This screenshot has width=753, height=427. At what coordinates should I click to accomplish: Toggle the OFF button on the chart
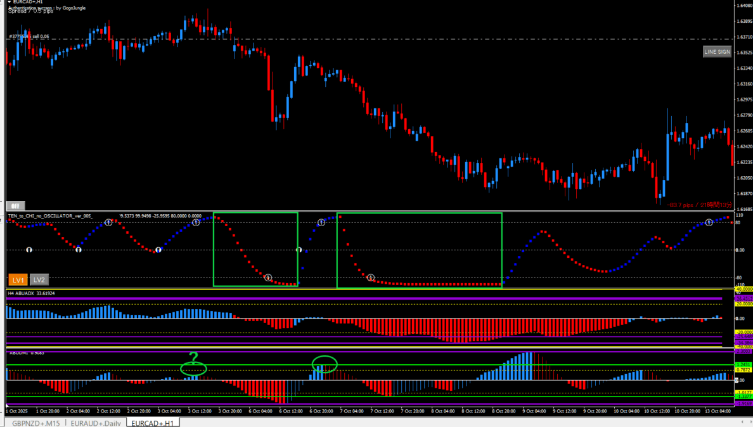[x=15, y=206]
